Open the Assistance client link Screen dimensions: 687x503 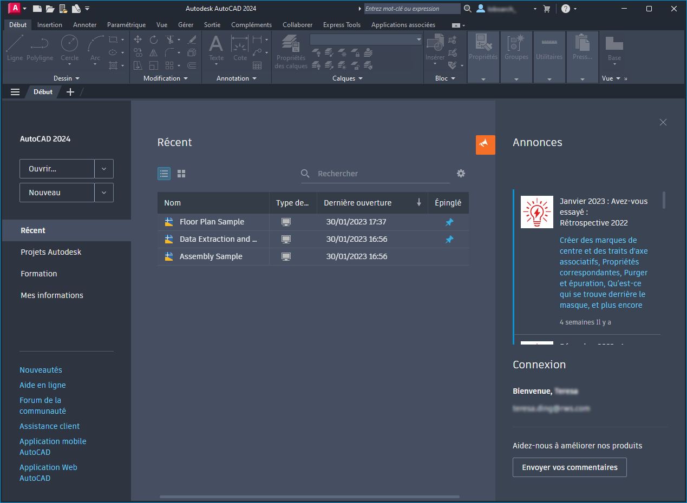click(49, 426)
